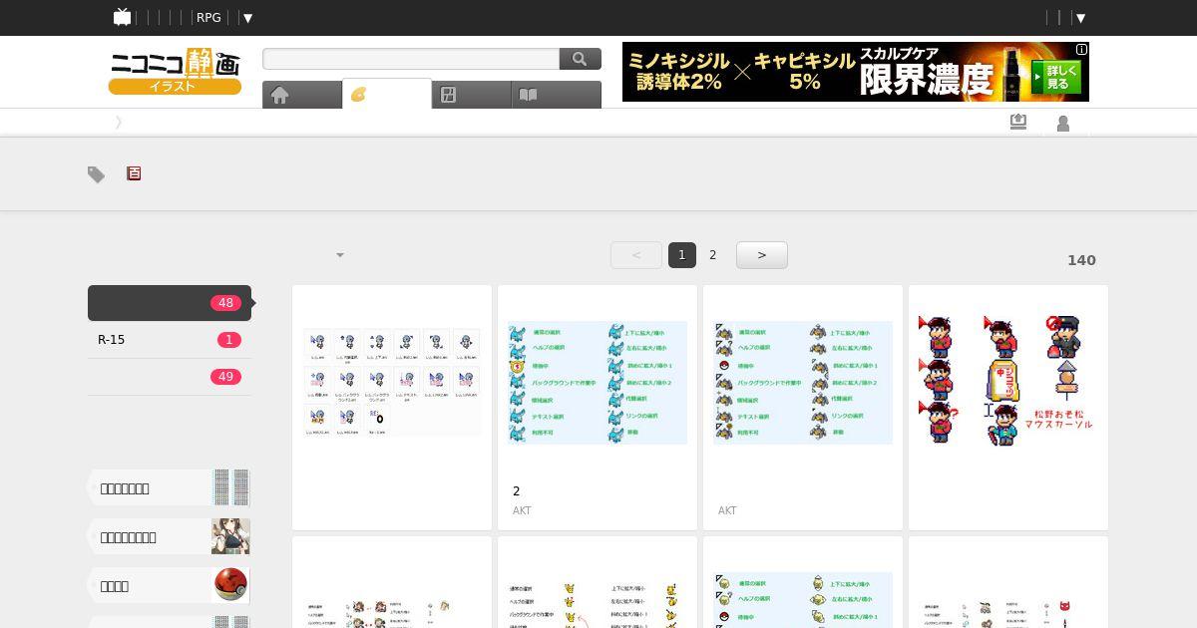Screen dimensions: 1197x628
Task: Open the first thumbnail in the second row
Action: (392, 612)
